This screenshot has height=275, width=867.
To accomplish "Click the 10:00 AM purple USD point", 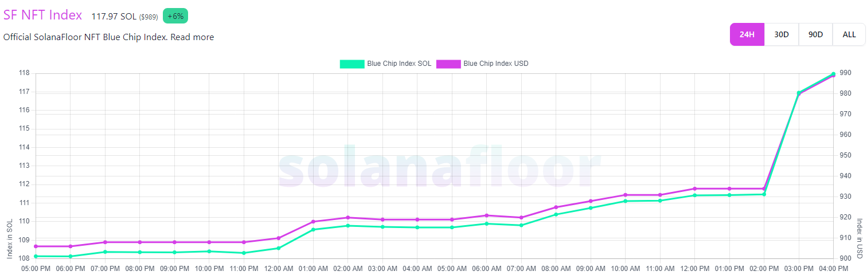I will [x=625, y=195].
